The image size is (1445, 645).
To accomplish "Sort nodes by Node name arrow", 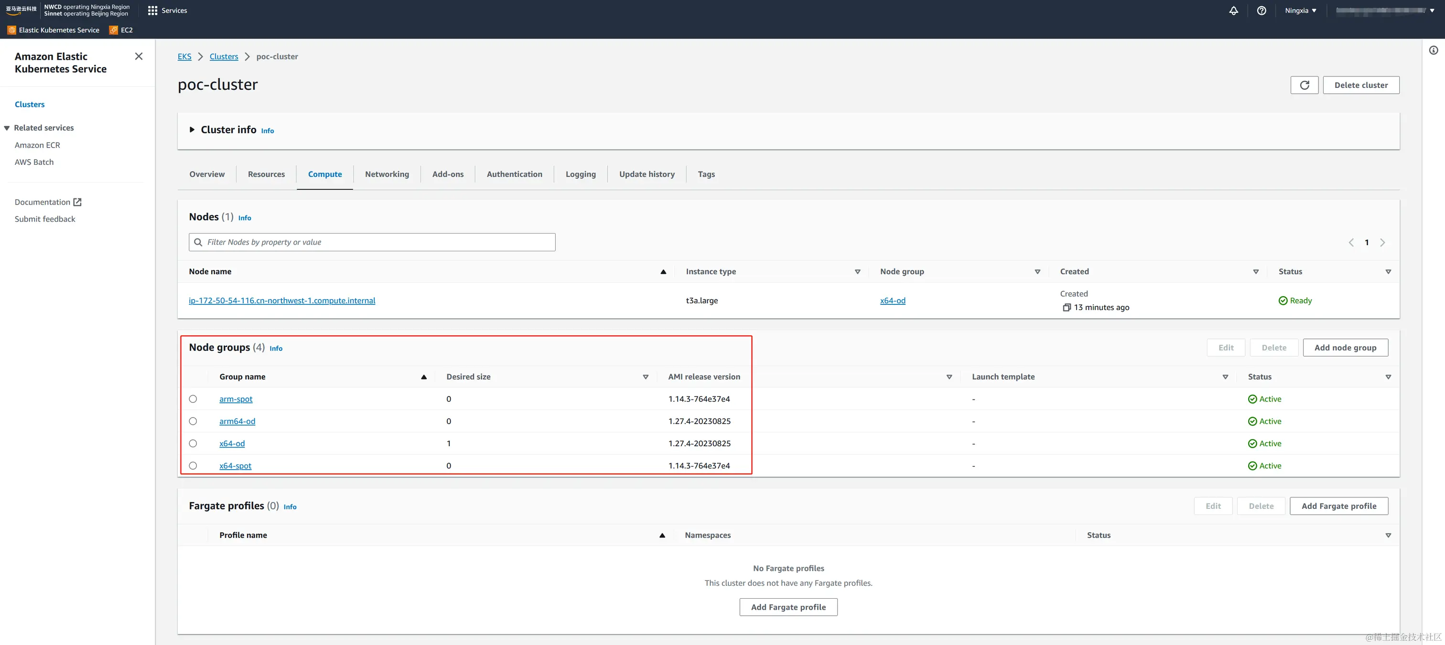I will (663, 272).
